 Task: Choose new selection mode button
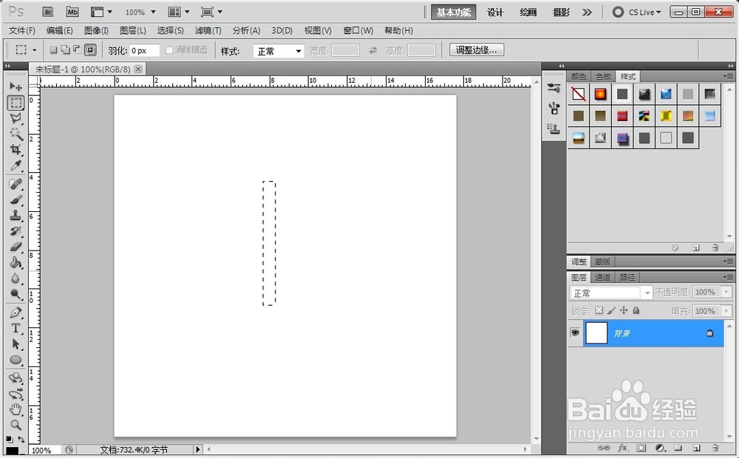tap(53, 49)
